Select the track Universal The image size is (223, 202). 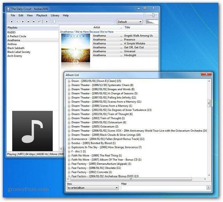point(125,51)
